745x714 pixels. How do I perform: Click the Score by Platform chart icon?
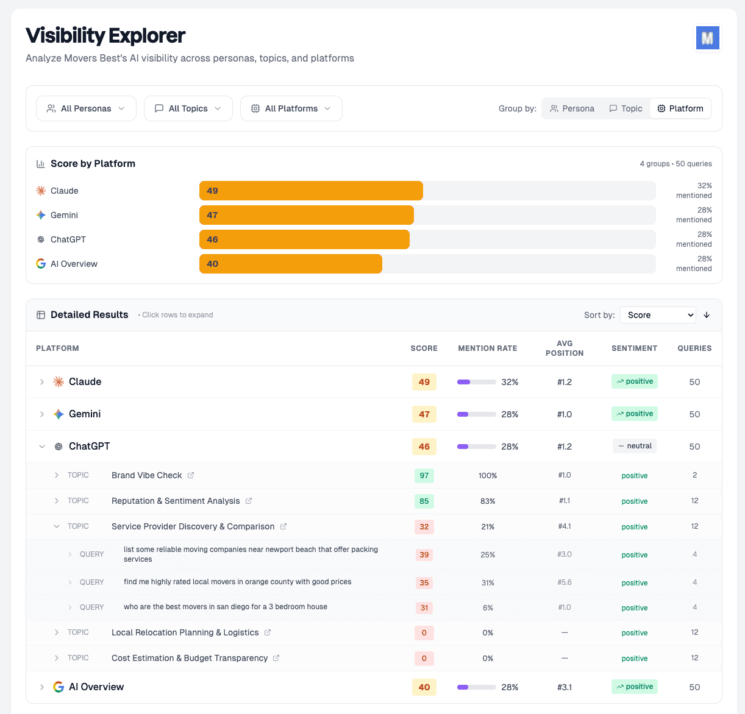coord(40,163)
